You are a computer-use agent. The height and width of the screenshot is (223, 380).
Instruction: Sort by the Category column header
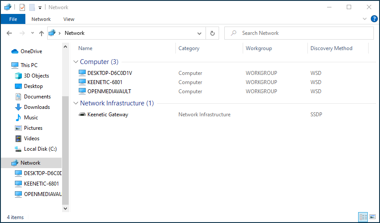tap(189, 48)
